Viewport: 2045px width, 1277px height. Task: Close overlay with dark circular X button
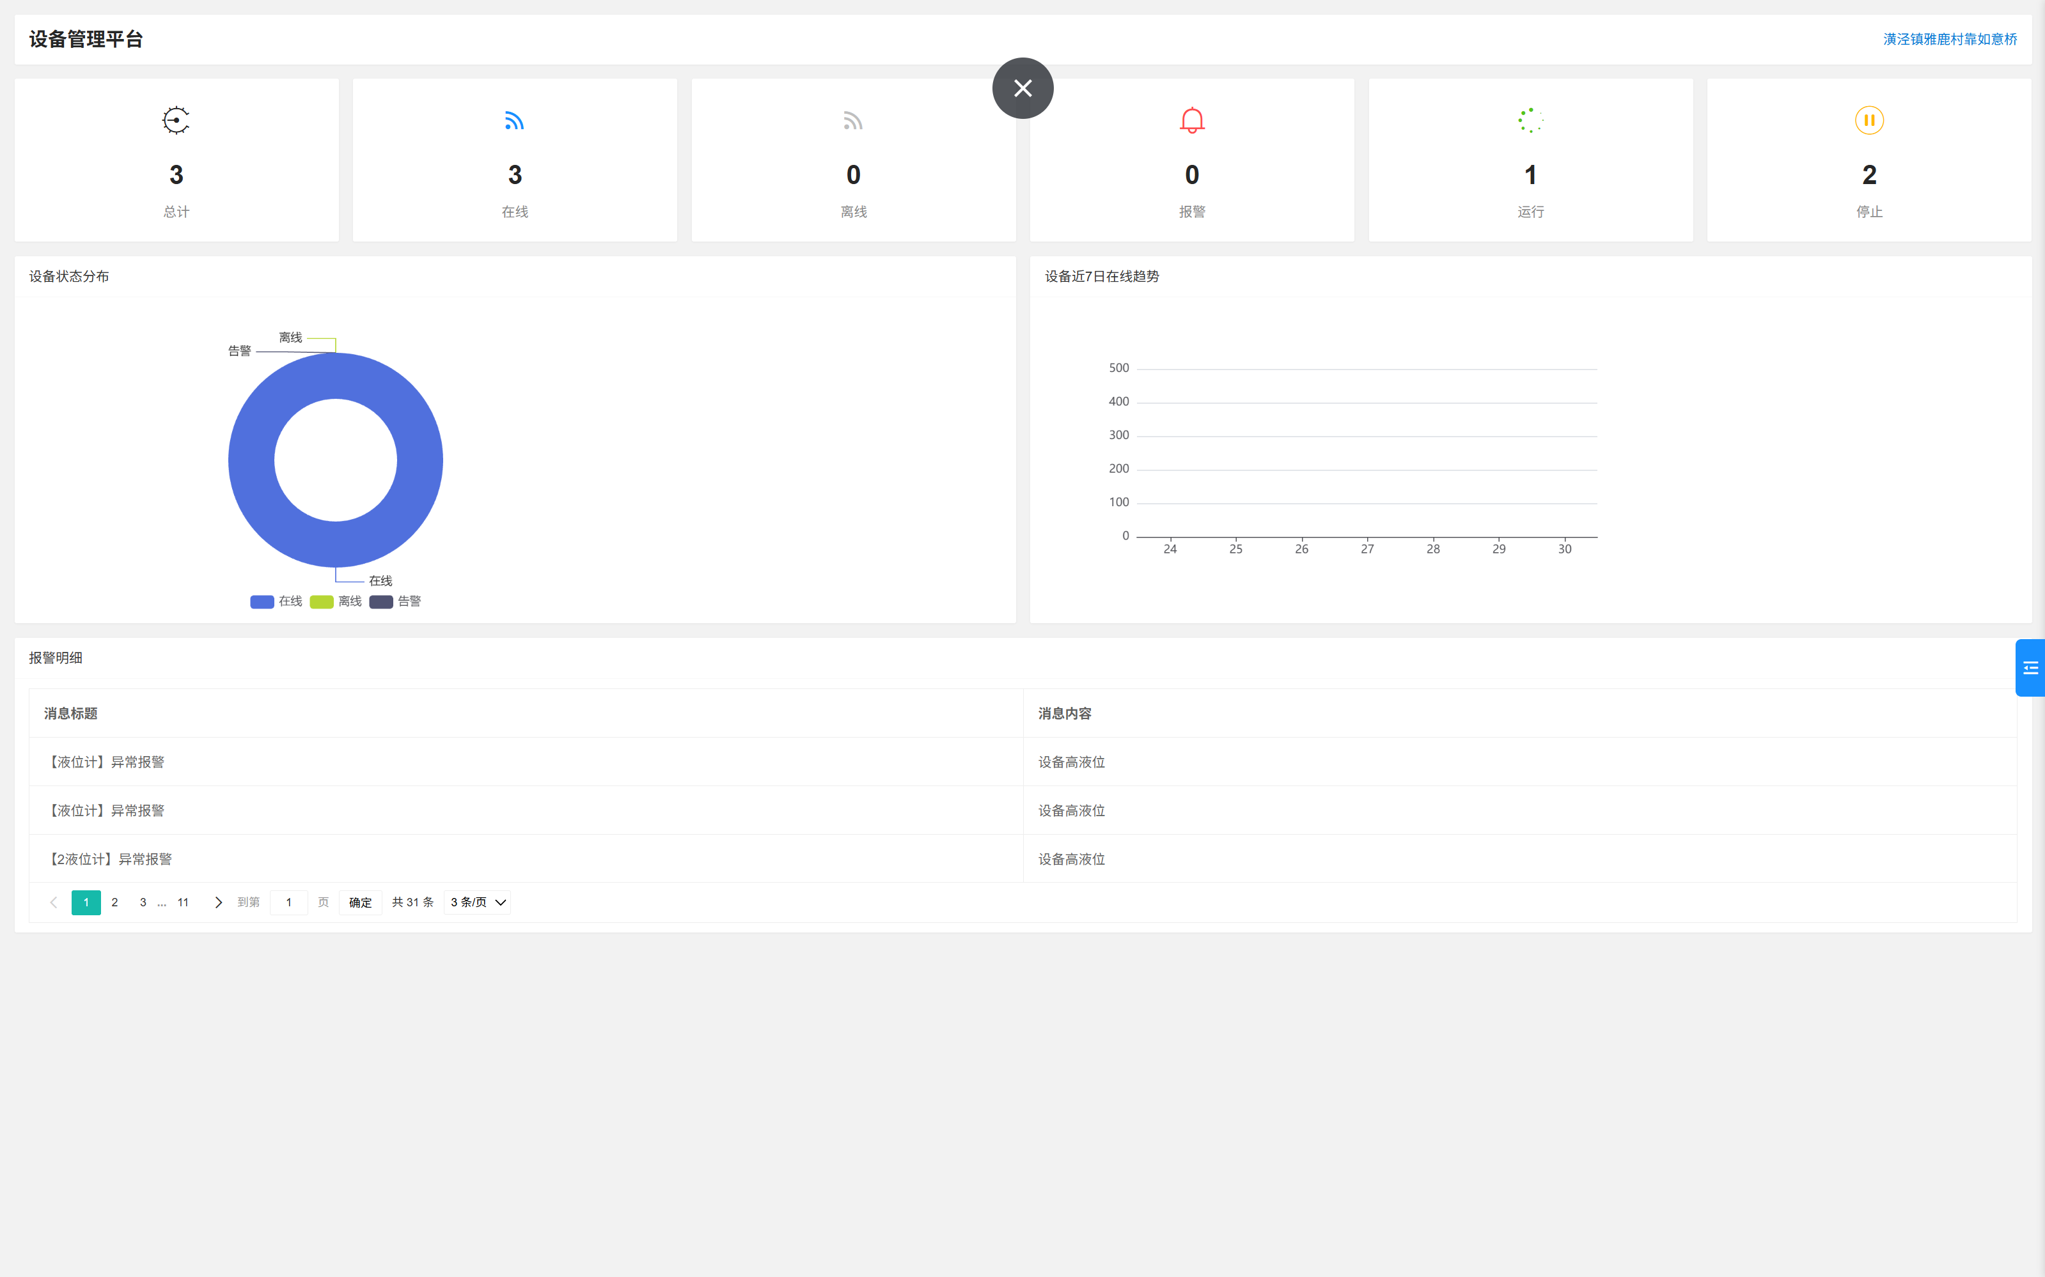point(1022,89)
